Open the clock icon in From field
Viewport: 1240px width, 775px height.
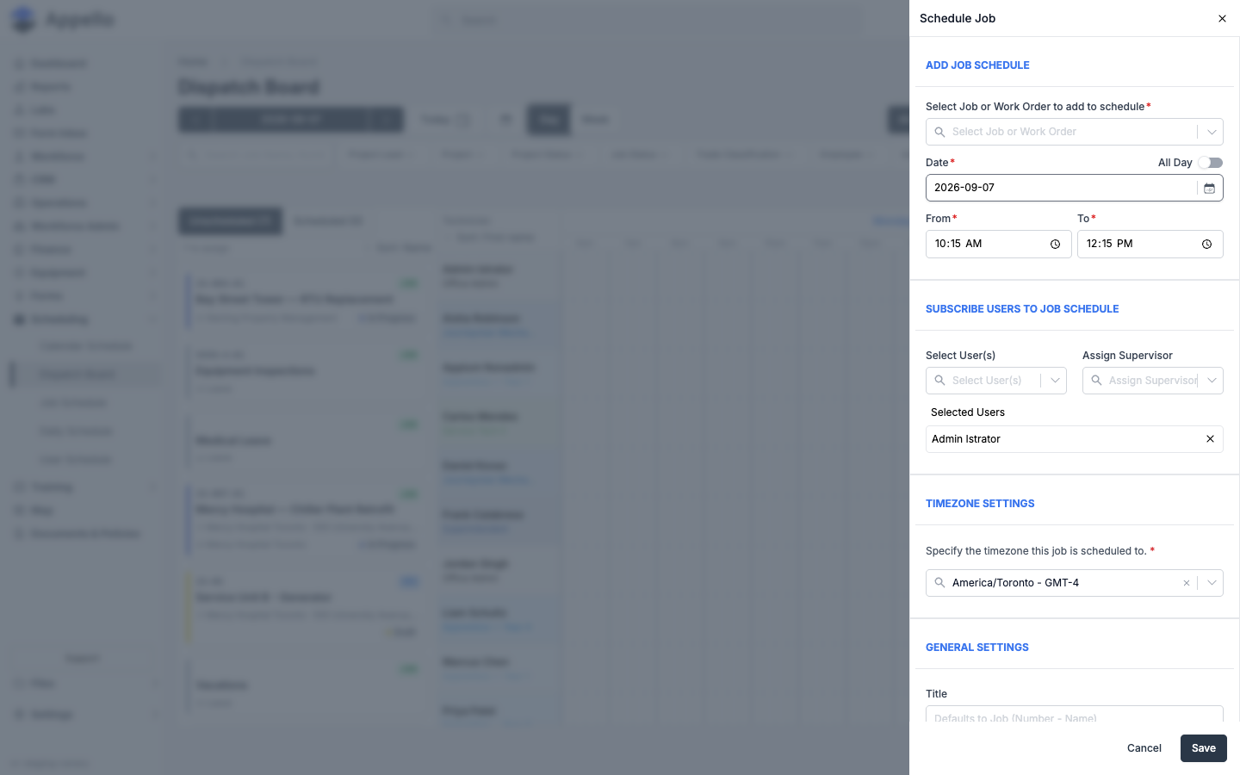[1055, 245]
